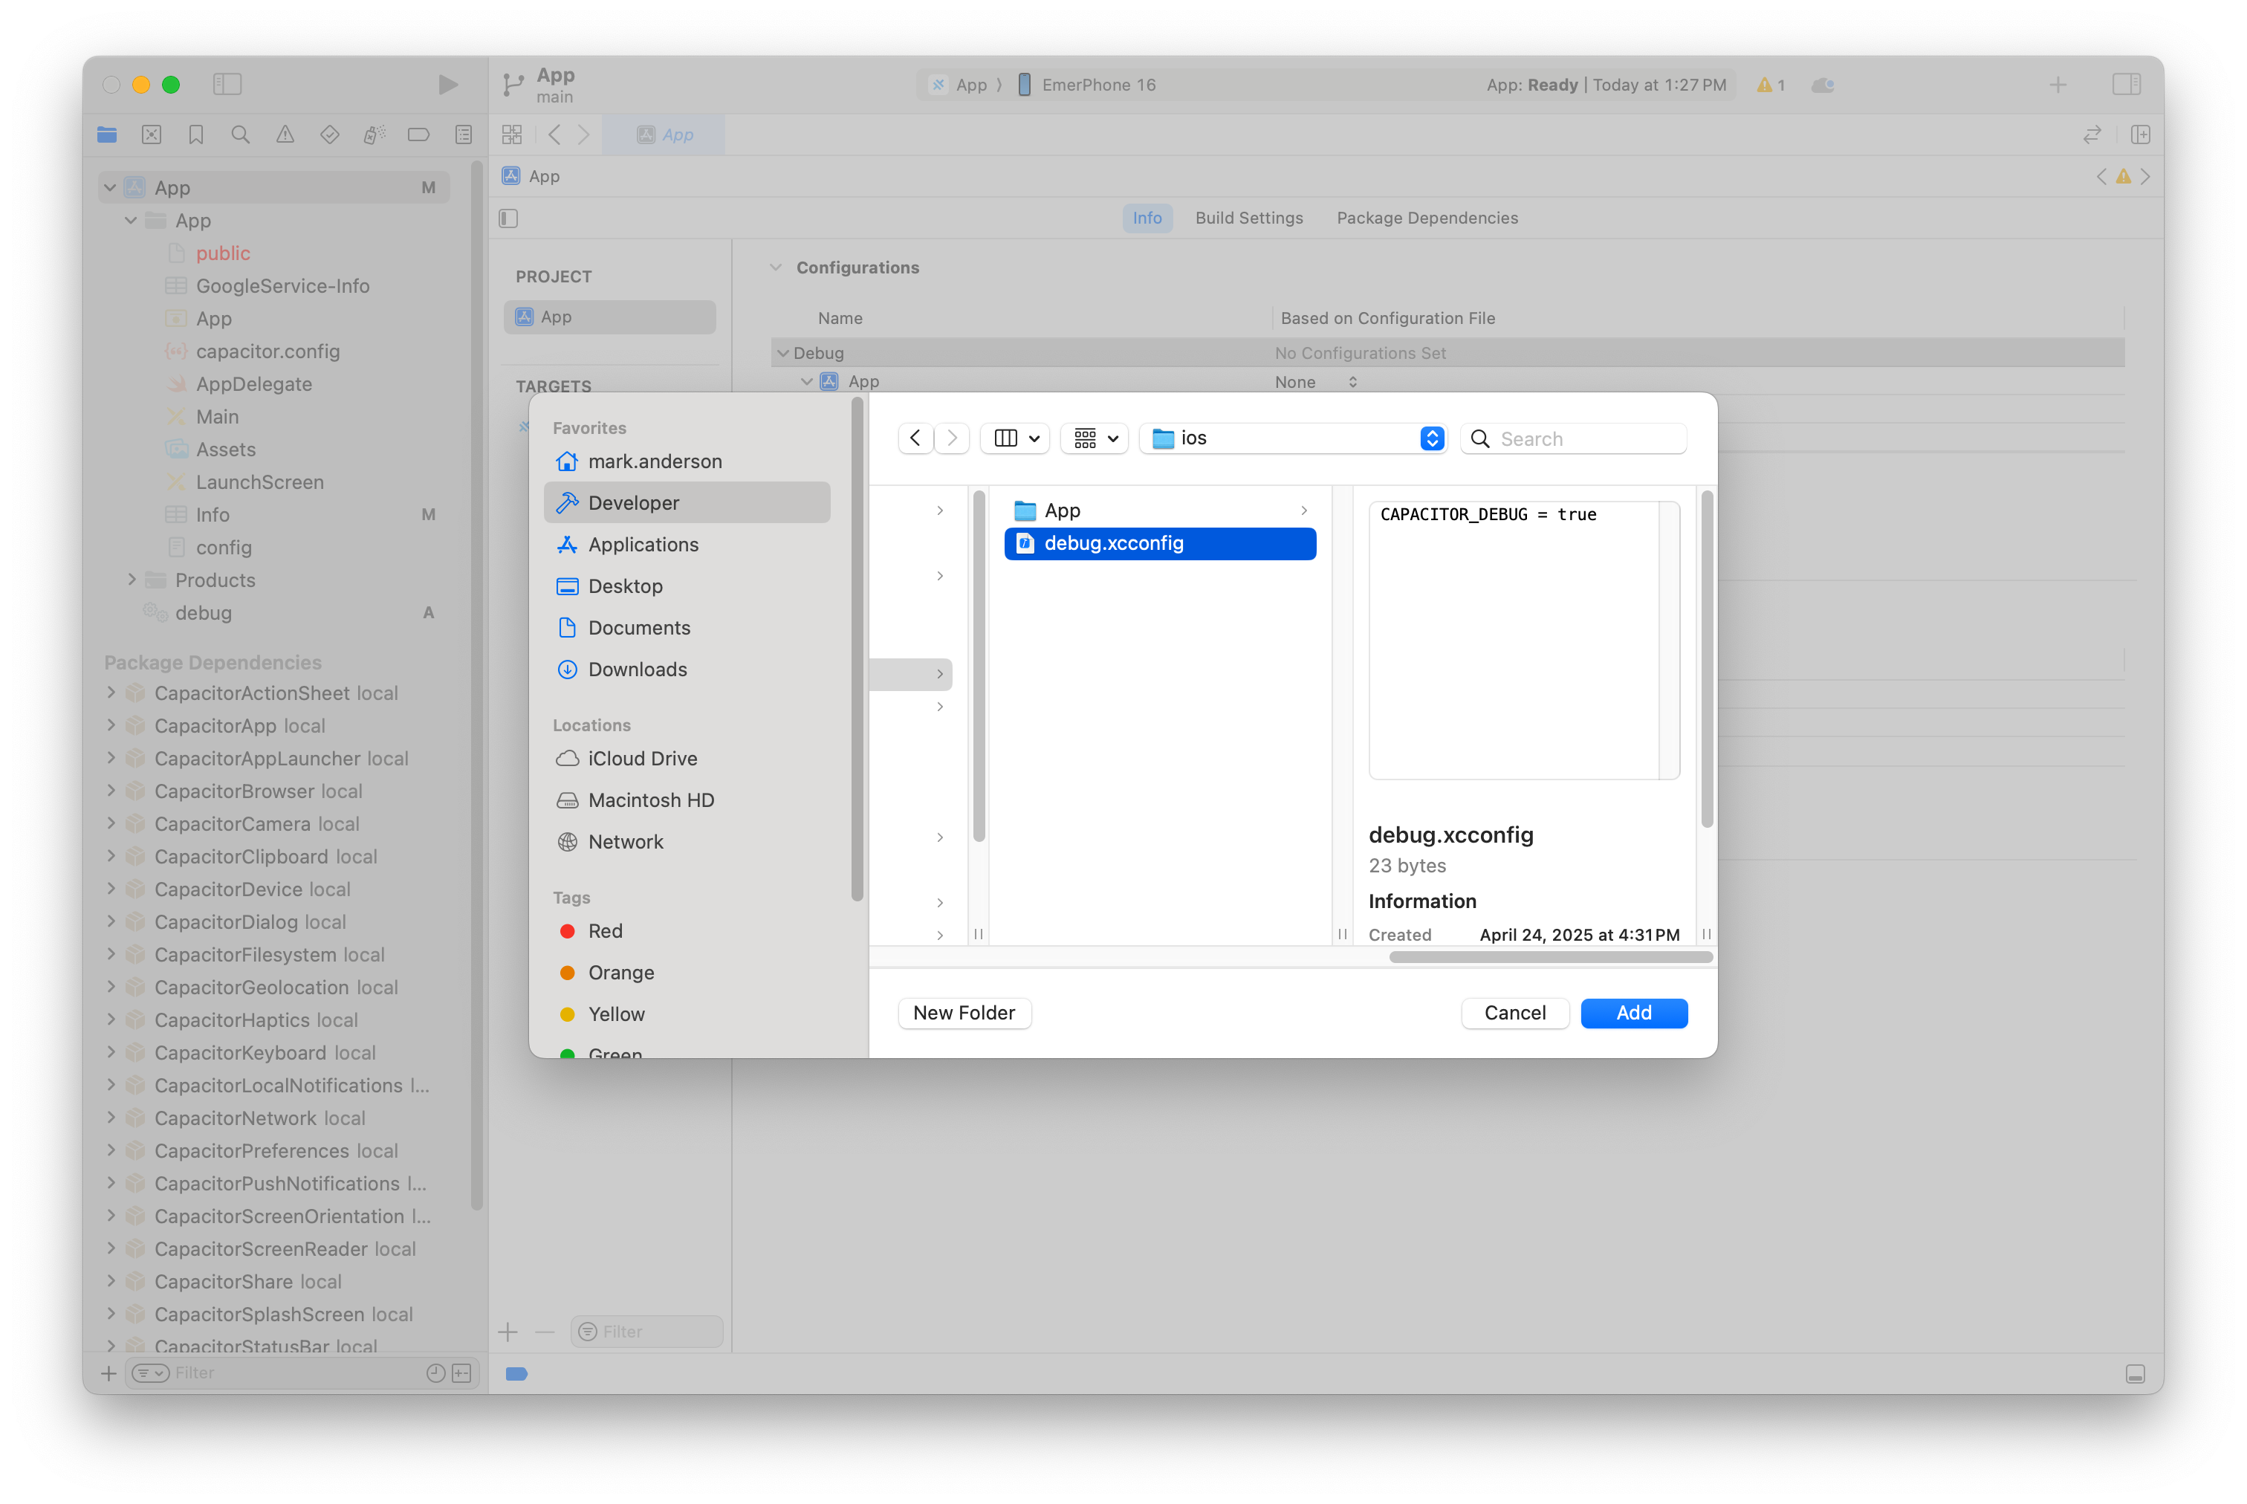Open the Issue navigator warning icon
This screenshot has height=1504, width=2247.
(285, 135)
